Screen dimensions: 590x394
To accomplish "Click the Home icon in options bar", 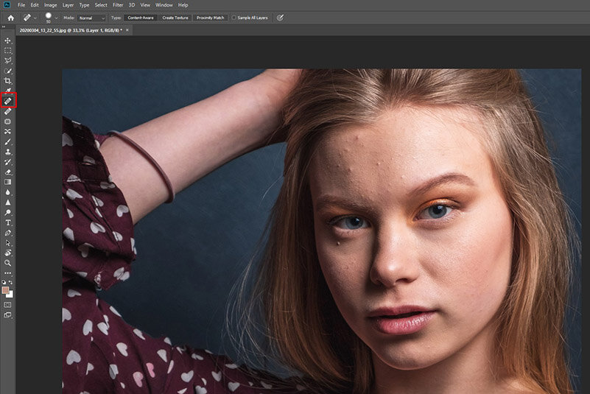I will coord(10,17).
